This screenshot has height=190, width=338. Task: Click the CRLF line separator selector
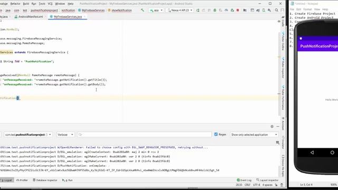pos(247,185)
